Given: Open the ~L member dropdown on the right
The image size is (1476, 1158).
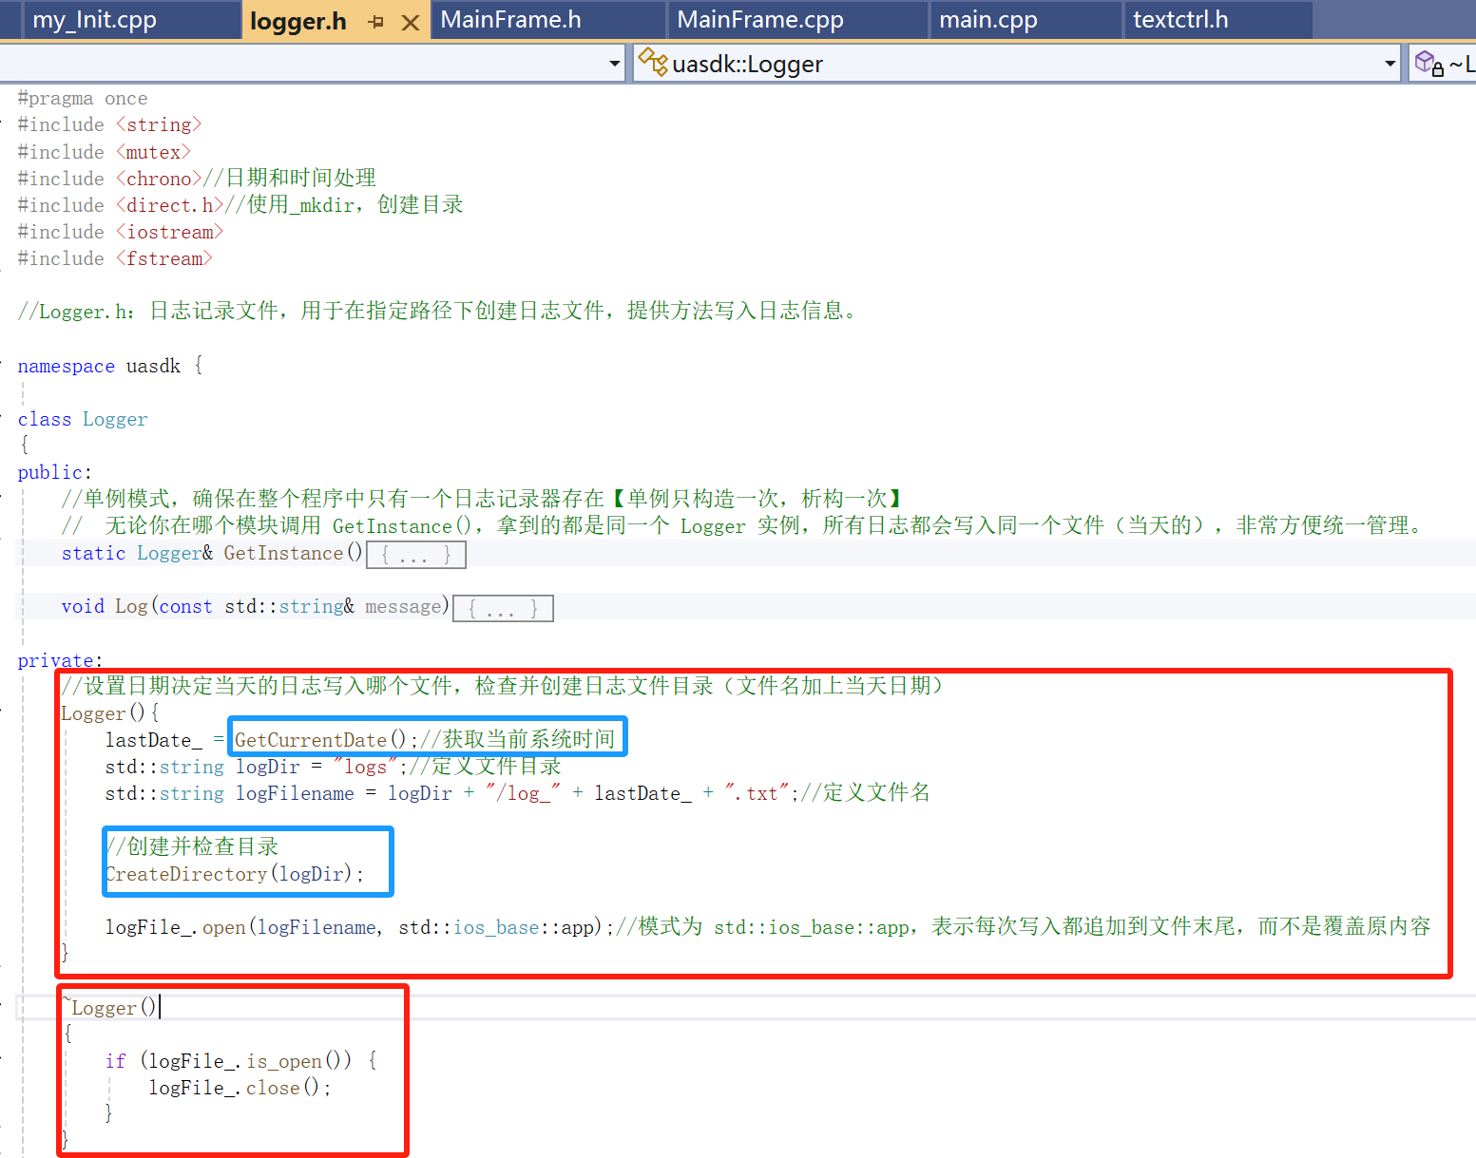Looking at the screenshot, I should (1443, 64).
